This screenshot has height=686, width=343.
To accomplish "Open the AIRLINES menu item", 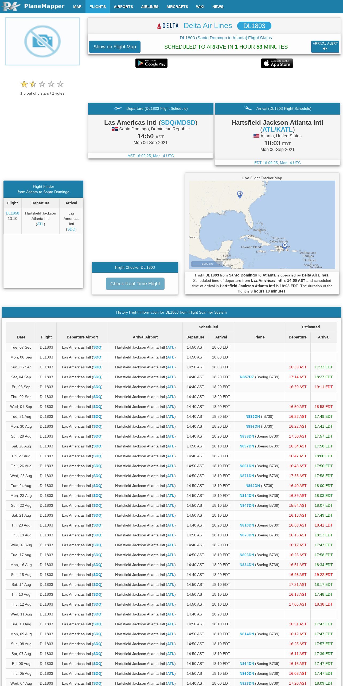I will (150, 7).
